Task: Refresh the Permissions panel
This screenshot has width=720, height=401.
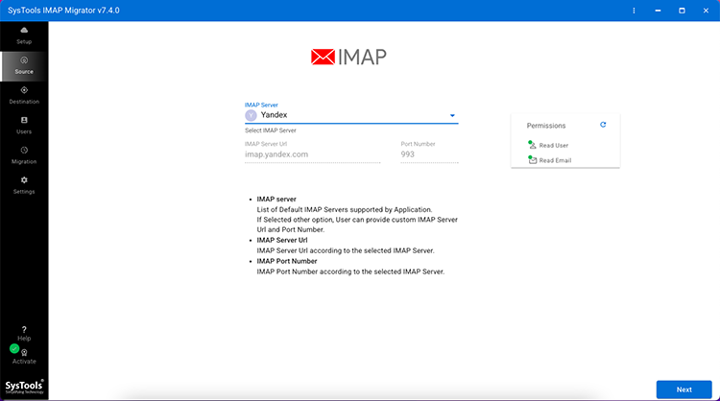Action: pos(603,125)
